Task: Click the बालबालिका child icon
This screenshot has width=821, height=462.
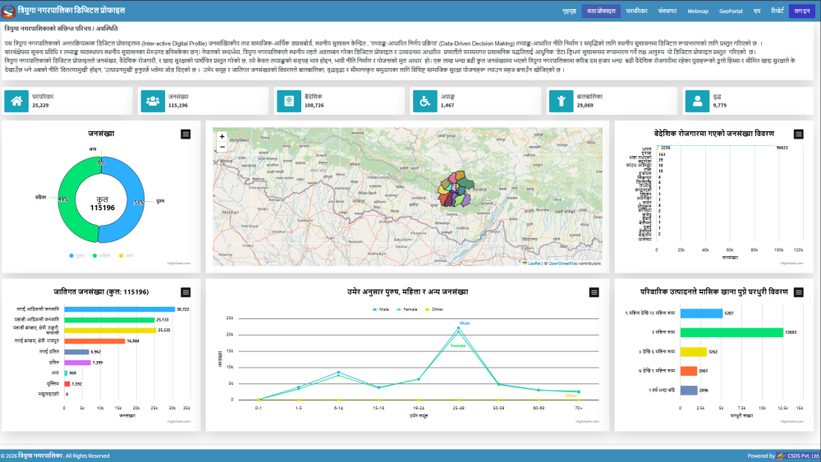Action: click(561, 101)
